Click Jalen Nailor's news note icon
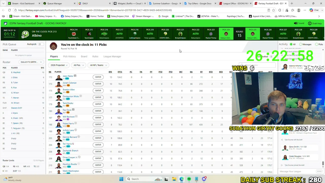This screenshot has height=183, width=325. click(x=75, y=76)
